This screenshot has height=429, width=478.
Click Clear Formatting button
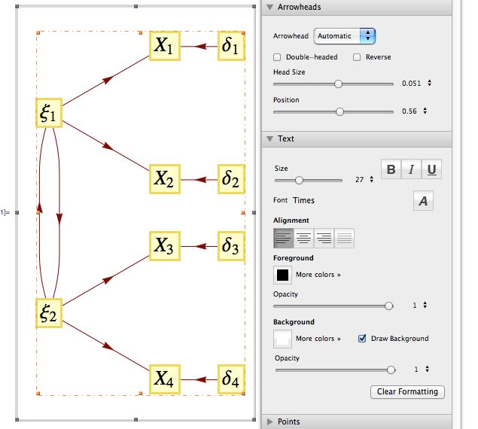click(x=407, y=392)
